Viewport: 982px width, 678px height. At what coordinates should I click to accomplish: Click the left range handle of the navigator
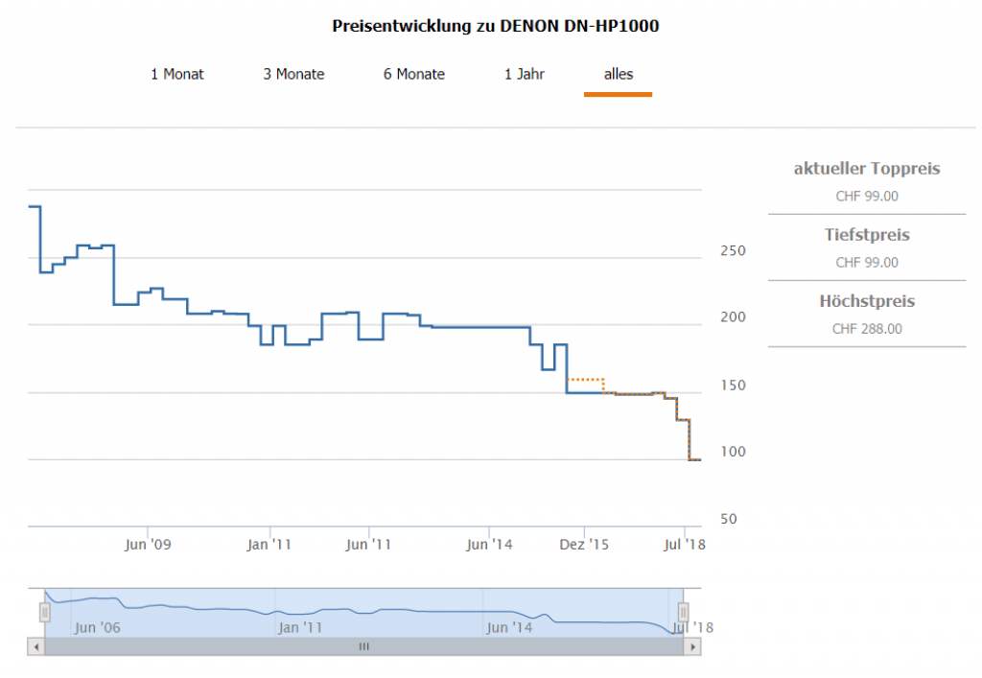point(44,612)
